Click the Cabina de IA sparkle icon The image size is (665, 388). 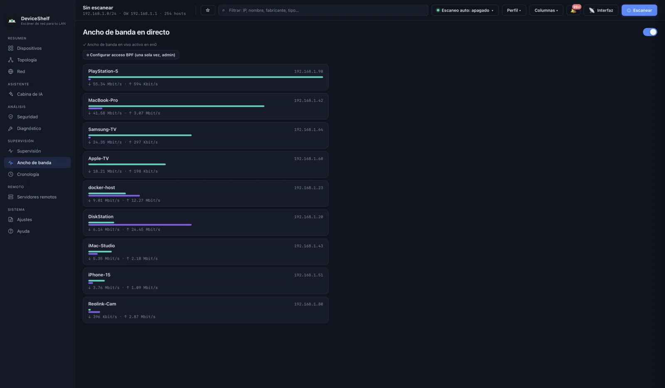(11, 94)
